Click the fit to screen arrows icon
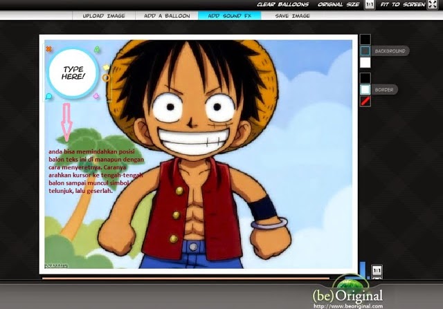 click(x=432, y=4)
